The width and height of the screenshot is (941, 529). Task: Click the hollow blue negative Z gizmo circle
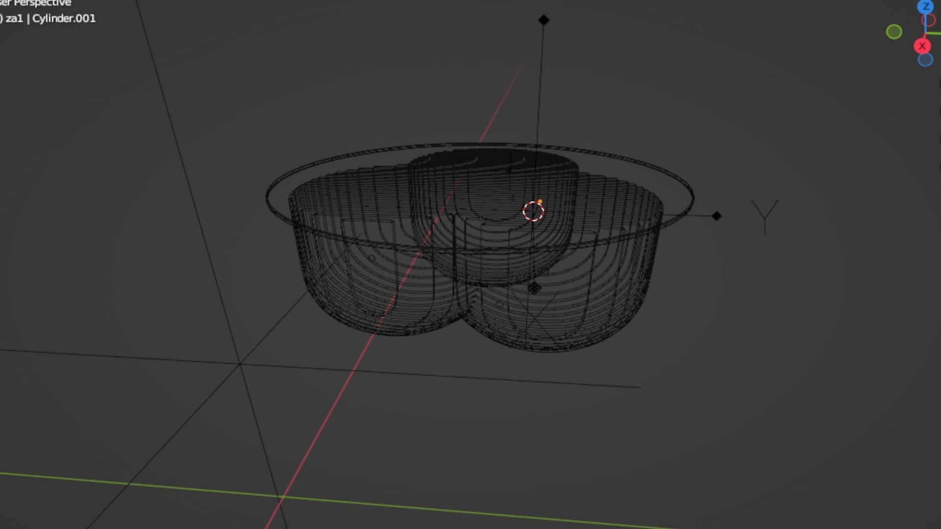925,60
